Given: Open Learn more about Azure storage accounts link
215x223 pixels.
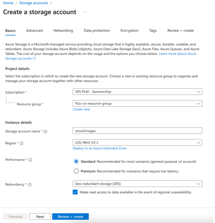Looking at the screenshot, I should (x=178, y=54).
